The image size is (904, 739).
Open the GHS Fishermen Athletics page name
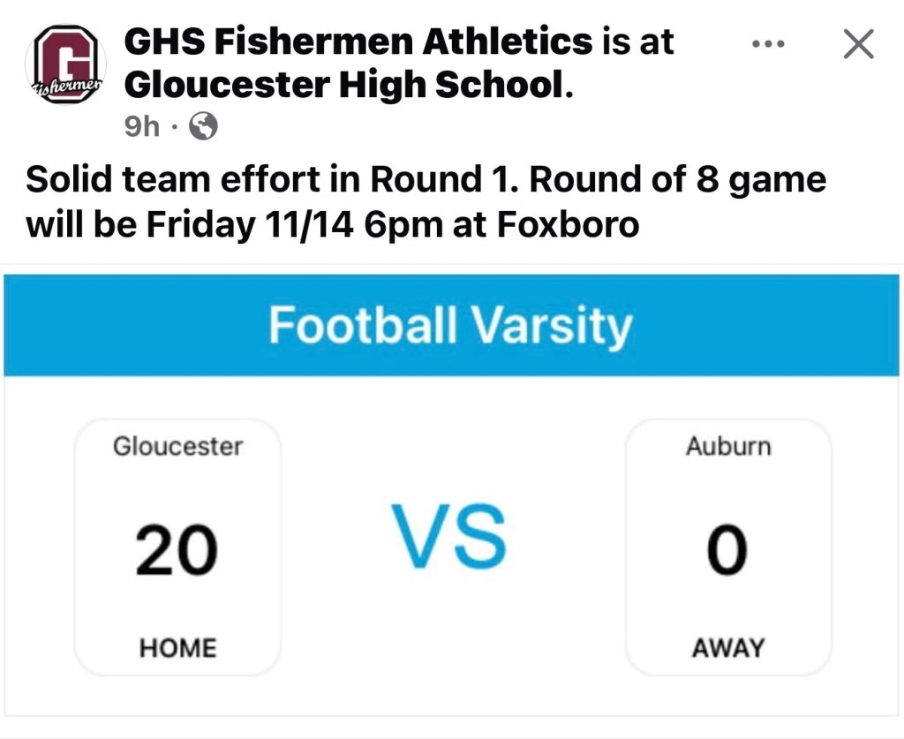(x=358, y=41)
